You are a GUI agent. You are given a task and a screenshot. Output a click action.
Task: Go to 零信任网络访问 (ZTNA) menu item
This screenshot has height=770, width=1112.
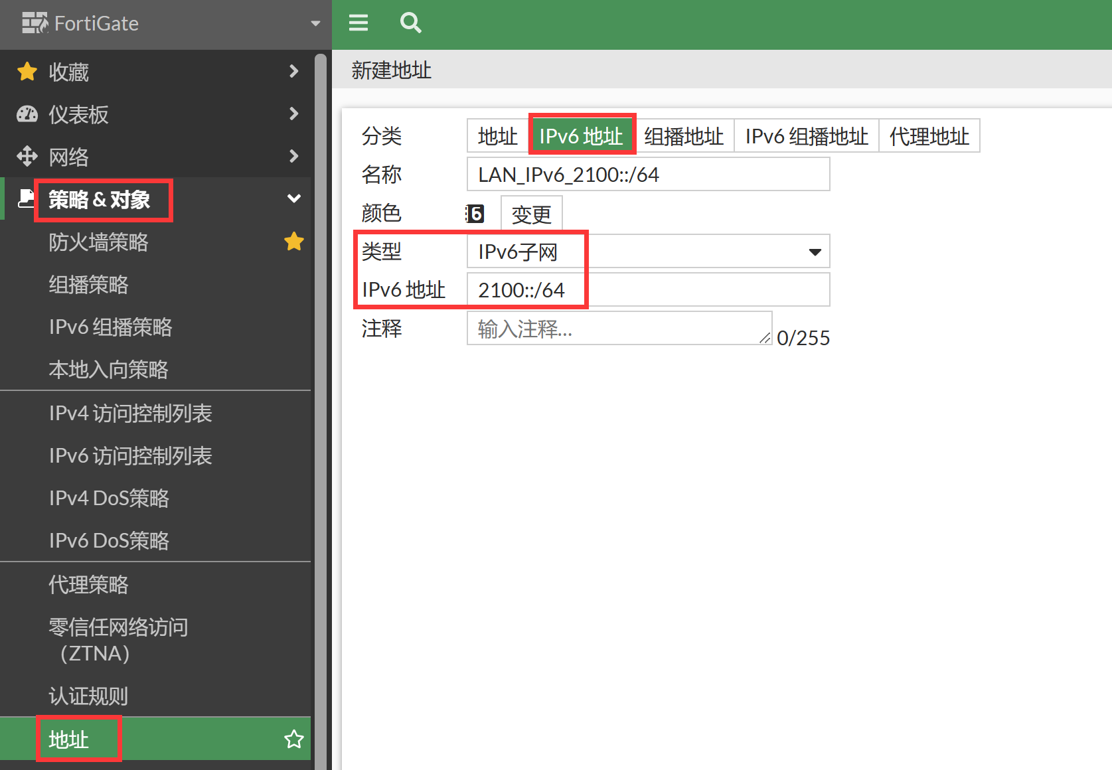(x=118, y=640)
